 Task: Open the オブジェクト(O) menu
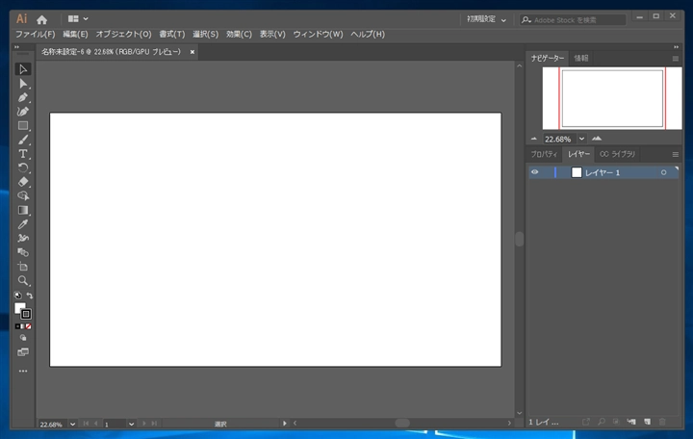[124, 34]
